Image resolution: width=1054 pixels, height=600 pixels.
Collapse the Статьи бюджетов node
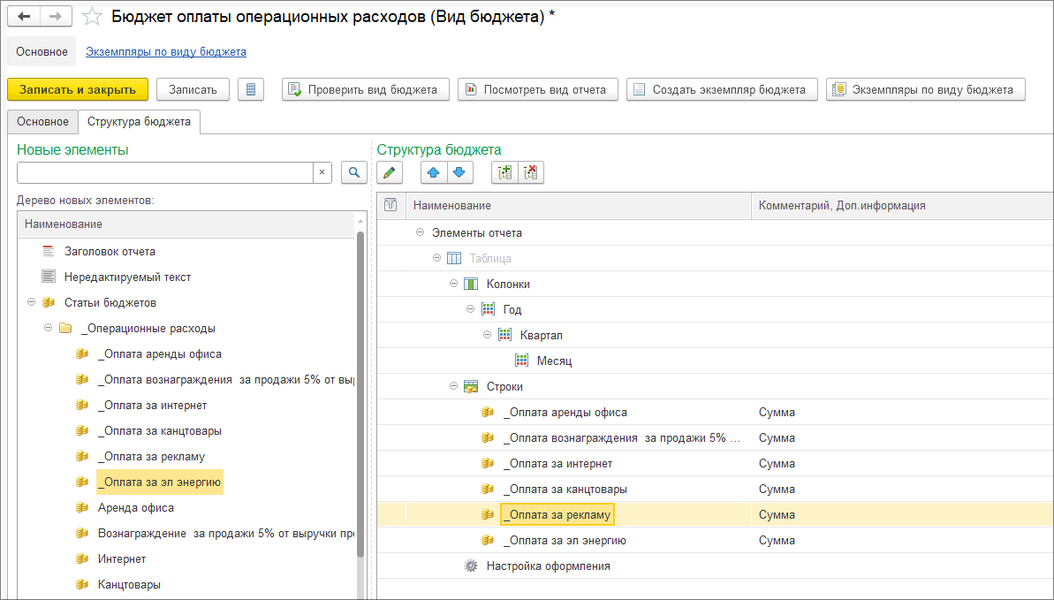click(31, 303)
